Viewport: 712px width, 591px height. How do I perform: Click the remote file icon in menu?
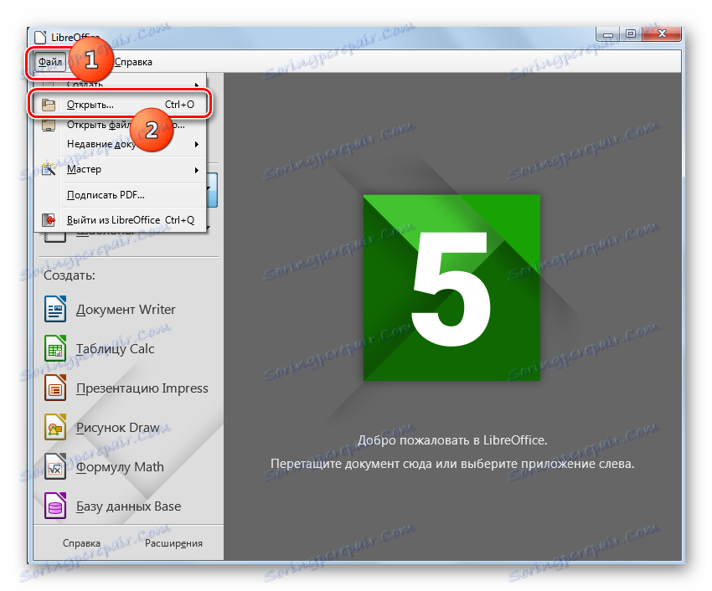tap(48, 125)
